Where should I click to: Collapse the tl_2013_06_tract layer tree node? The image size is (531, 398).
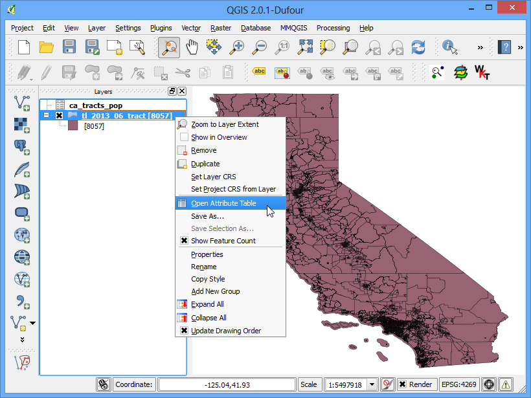[46, 115]
